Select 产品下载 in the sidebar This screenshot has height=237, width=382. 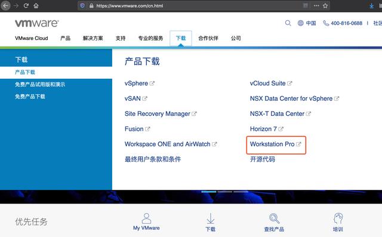(x=56, y=72)
